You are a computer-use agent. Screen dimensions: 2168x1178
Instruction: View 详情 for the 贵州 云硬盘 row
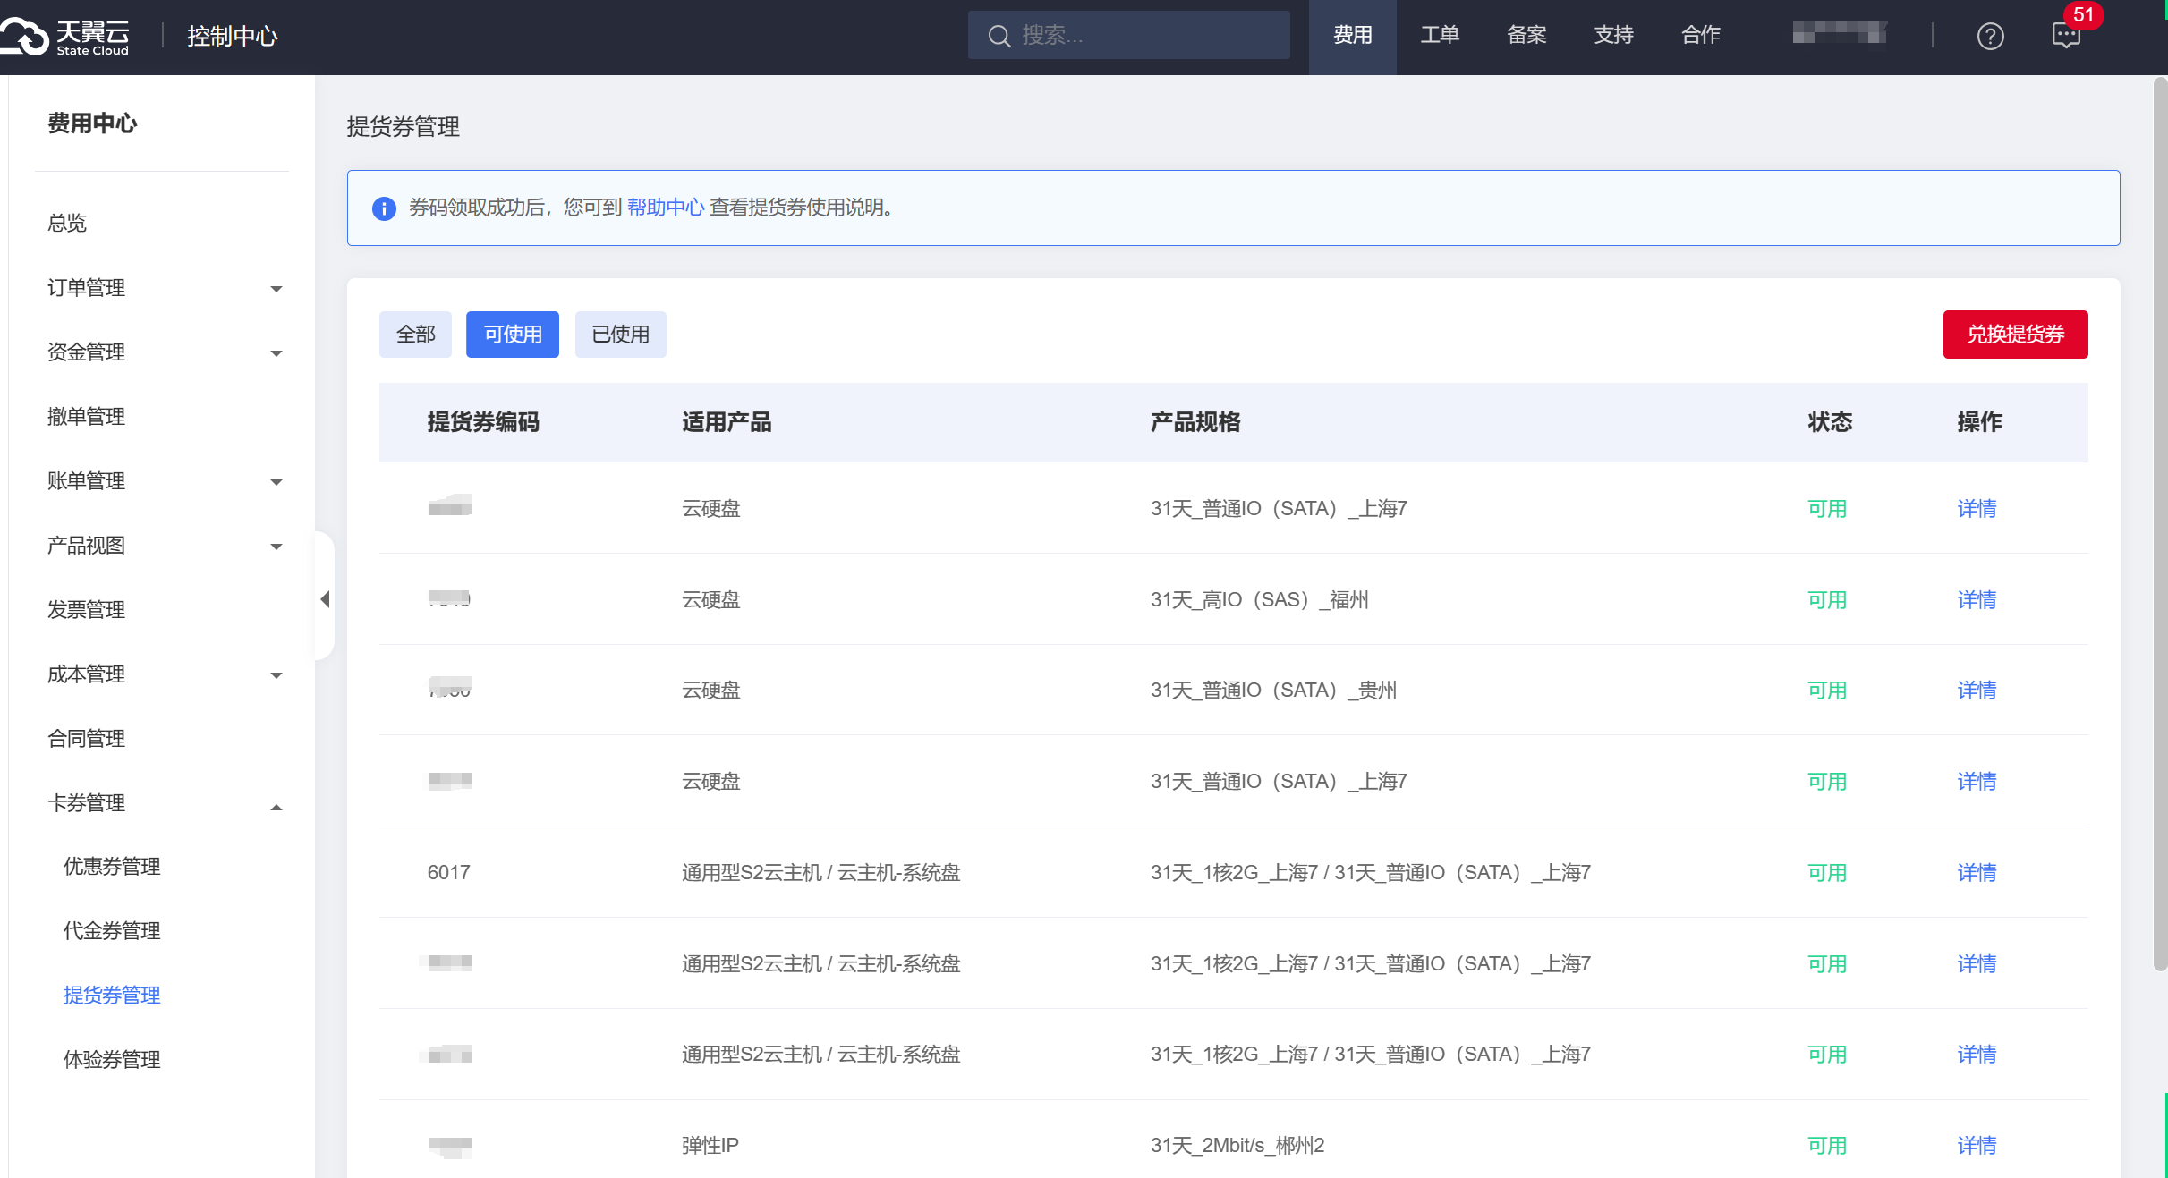coord(1977,691)
